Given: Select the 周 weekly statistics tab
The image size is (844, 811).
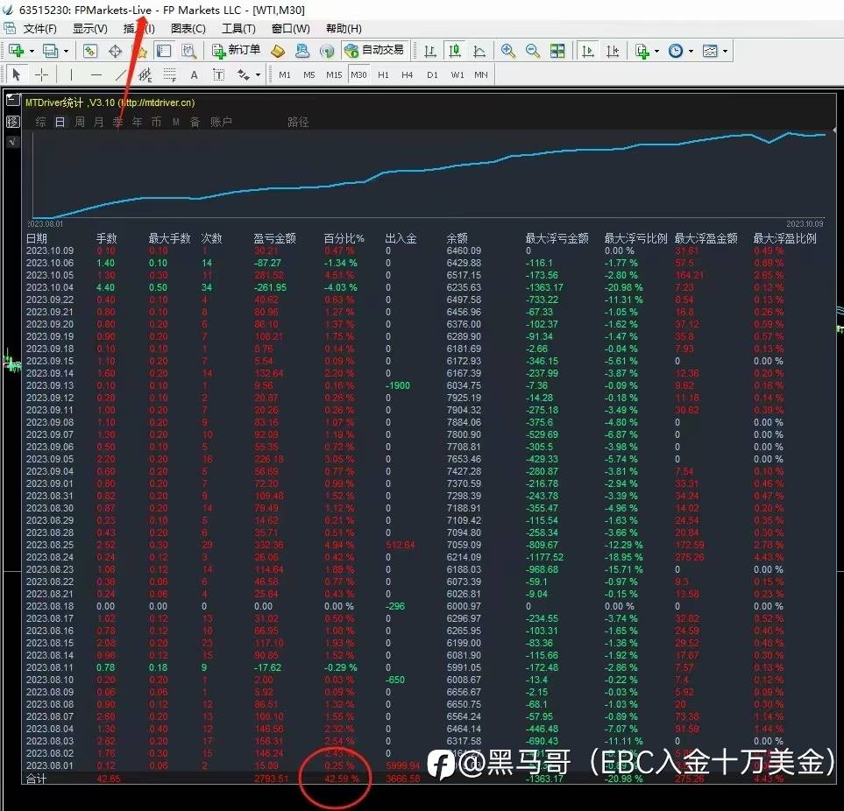Looking at the screenshot, I should [x=79, y=122].
